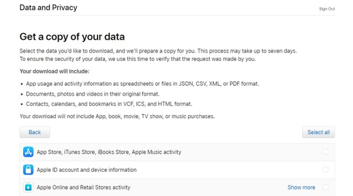This screenshot has height=196, width=353.
Task: Select the Apple ID account and device information label
Action: [86, 170]
